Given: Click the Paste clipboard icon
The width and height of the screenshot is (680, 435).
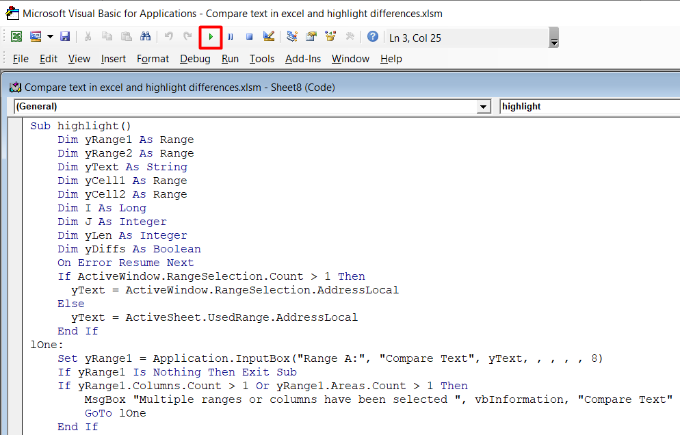Looking at the screenshot, I should pyautogui.click(x=126, y=37).
